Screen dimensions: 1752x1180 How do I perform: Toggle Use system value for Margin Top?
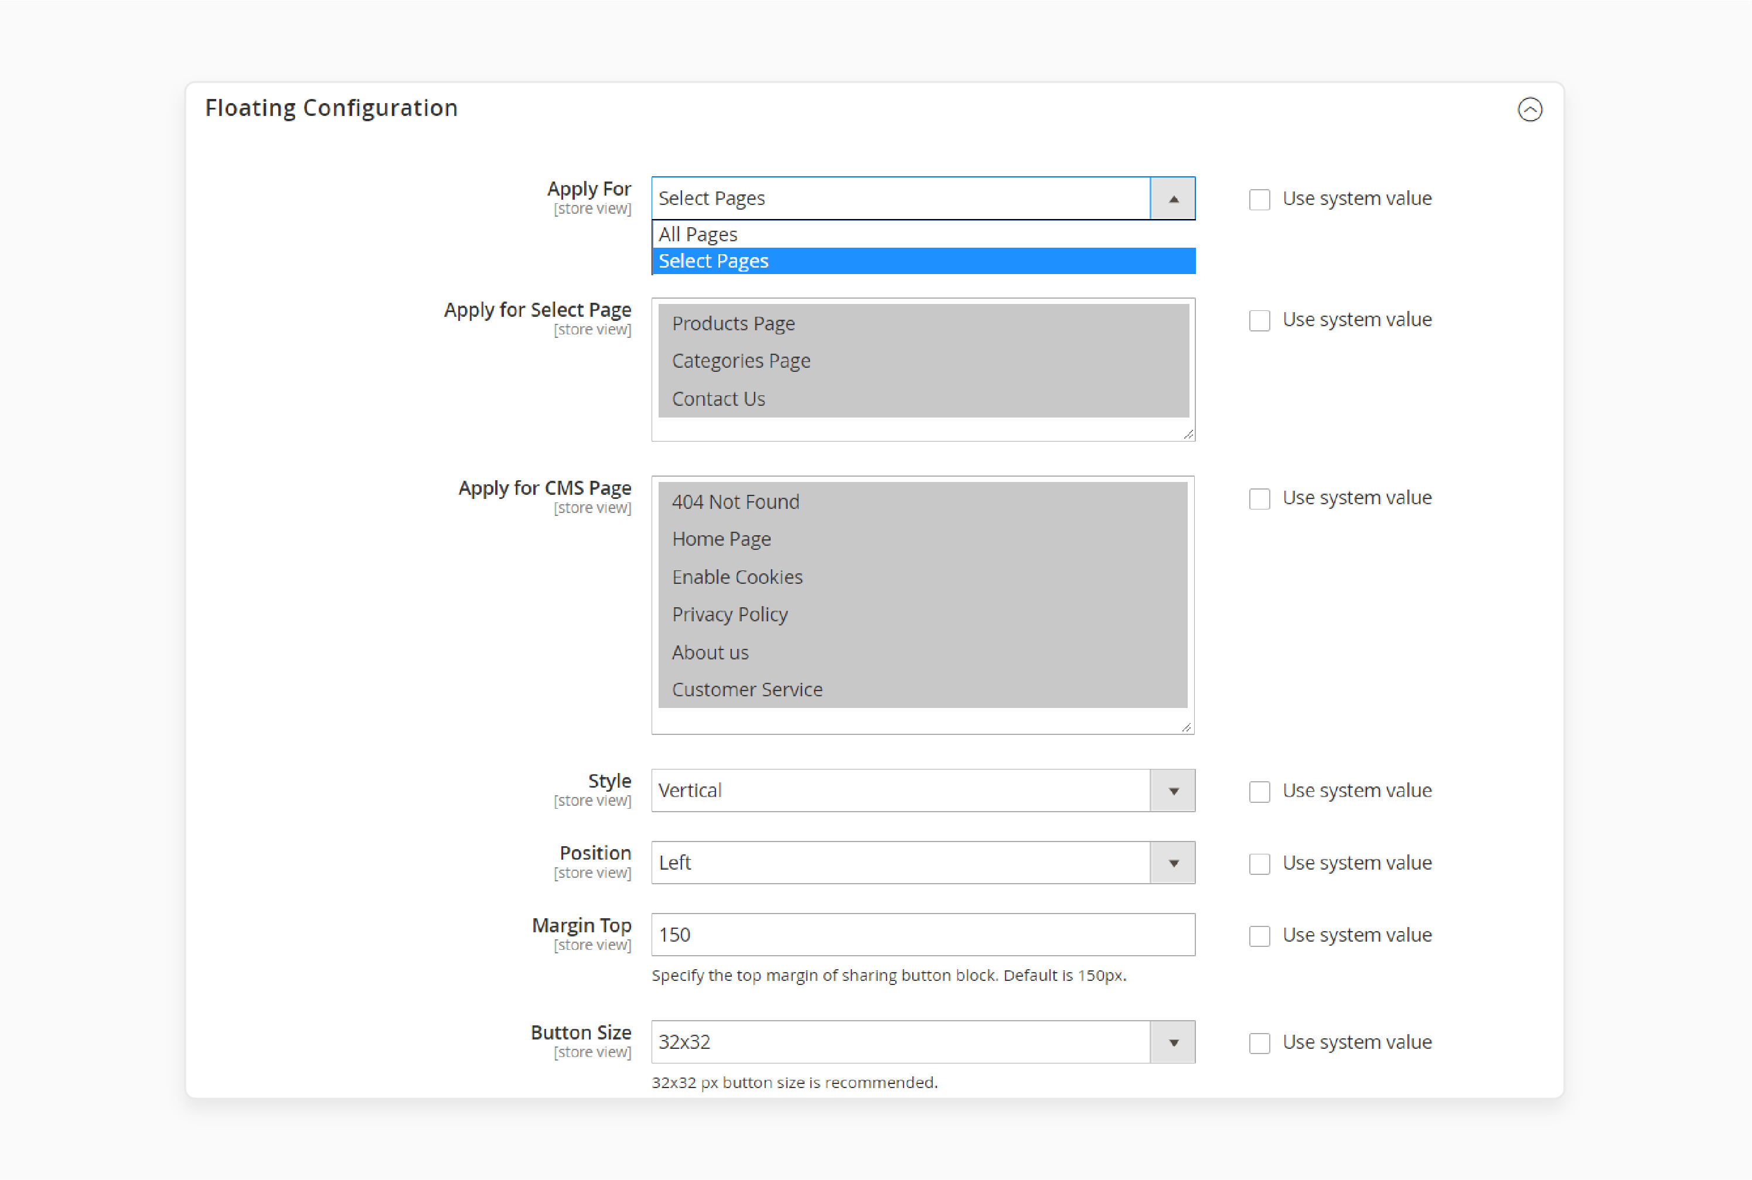point(1259,936)
